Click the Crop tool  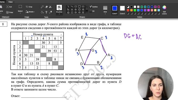click(29, 7)
